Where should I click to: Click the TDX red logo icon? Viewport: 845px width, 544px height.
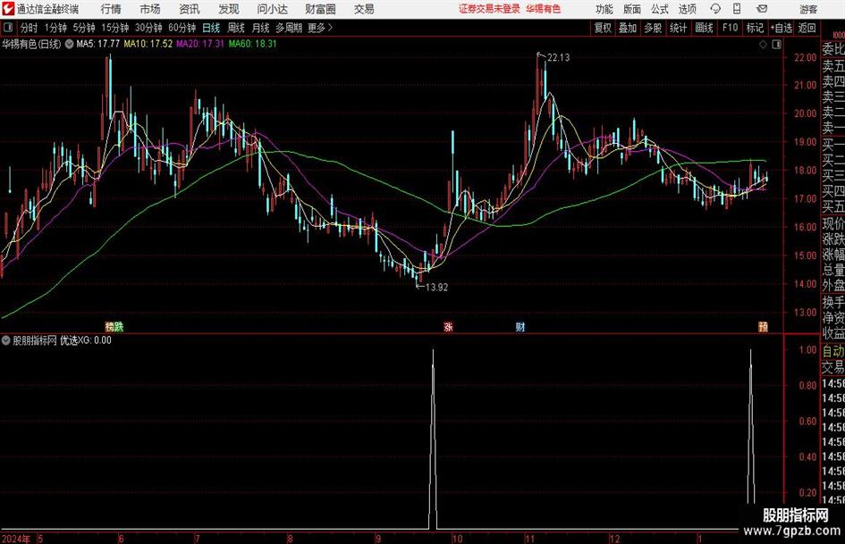click(8, 9)
